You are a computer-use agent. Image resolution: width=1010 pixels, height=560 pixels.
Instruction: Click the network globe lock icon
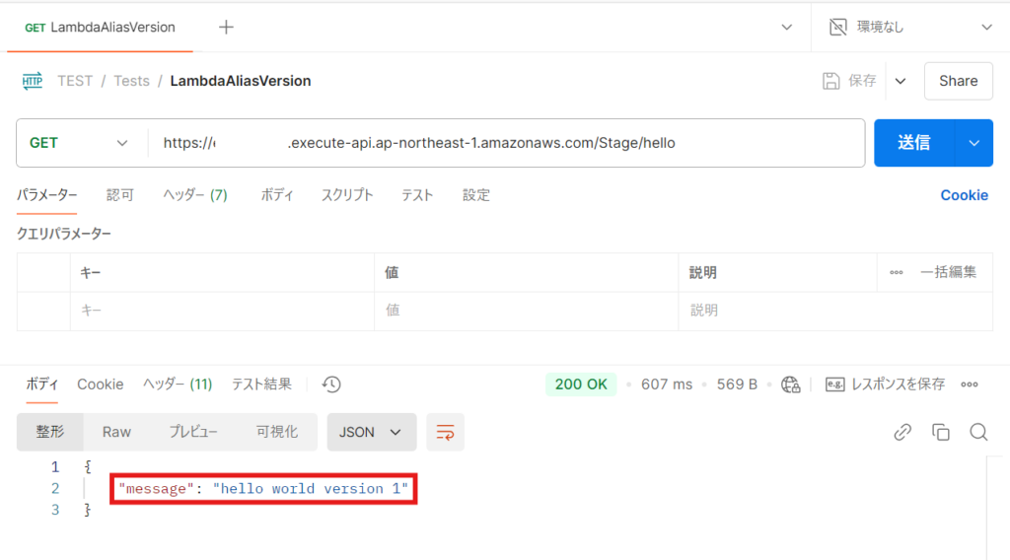click(x=790, y=385)
